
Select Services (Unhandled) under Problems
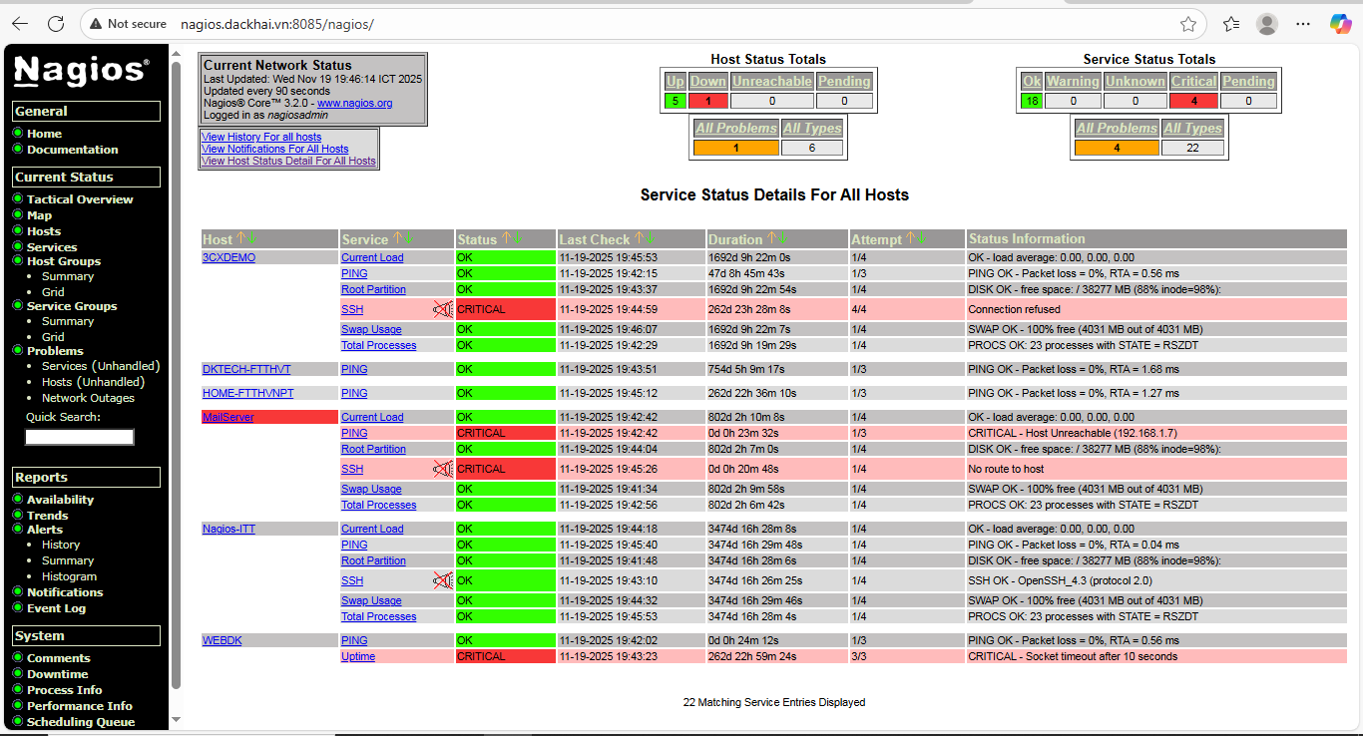[x=100, y=366]
